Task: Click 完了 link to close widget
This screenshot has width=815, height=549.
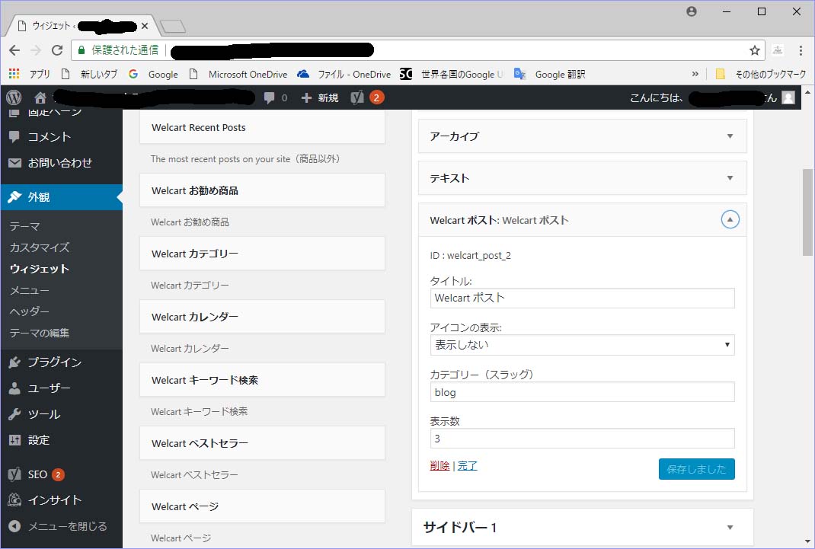Action: click(467, 465)
